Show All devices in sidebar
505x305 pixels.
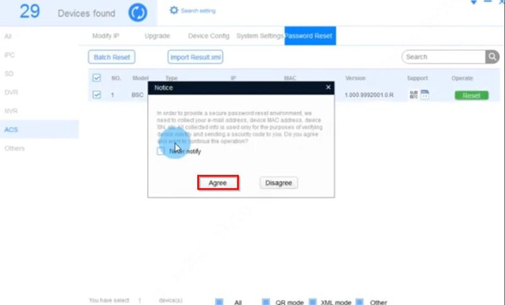coord(8,37)
